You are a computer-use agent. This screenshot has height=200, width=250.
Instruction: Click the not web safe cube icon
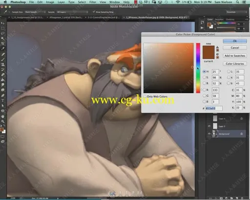[217, 54]
